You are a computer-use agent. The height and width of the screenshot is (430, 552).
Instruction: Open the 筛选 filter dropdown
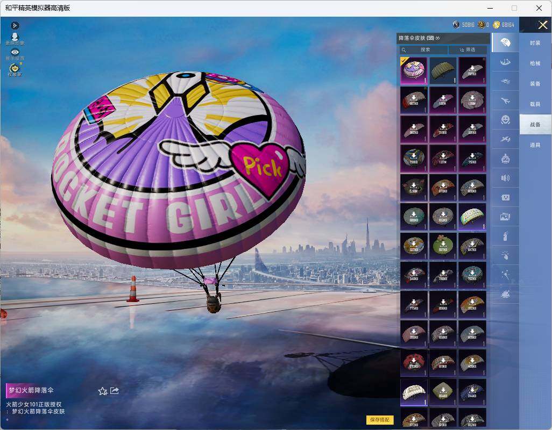click(468, 49)
